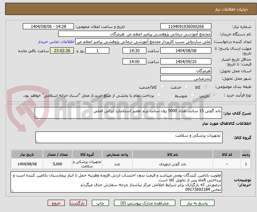257x212 pixels.
Task: Click the validity time 14:00 field
Action: [x=134, y=61]
